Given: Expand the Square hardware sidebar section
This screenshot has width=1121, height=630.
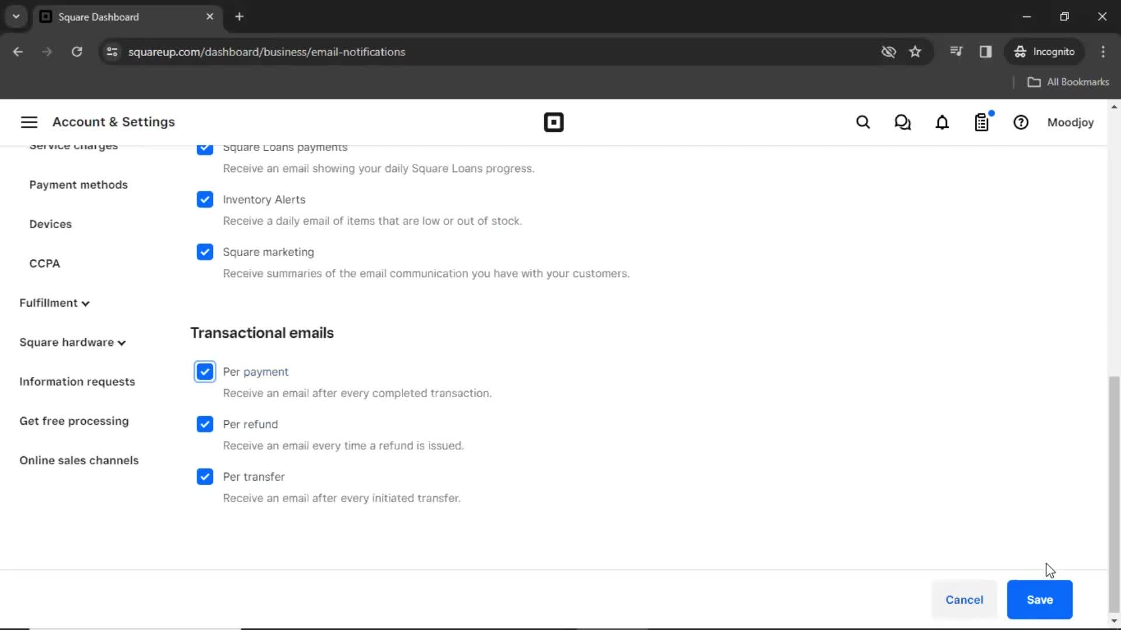Looking at the screenshot, I should 72,342.
